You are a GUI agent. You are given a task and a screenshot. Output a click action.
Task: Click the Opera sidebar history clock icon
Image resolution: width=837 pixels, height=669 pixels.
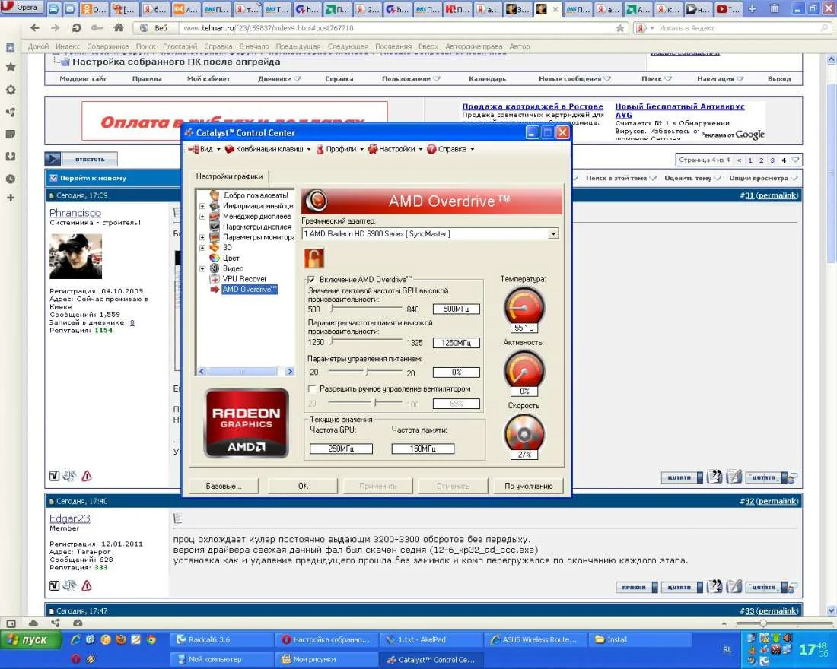pyautogui.click(x=10, y=179)
